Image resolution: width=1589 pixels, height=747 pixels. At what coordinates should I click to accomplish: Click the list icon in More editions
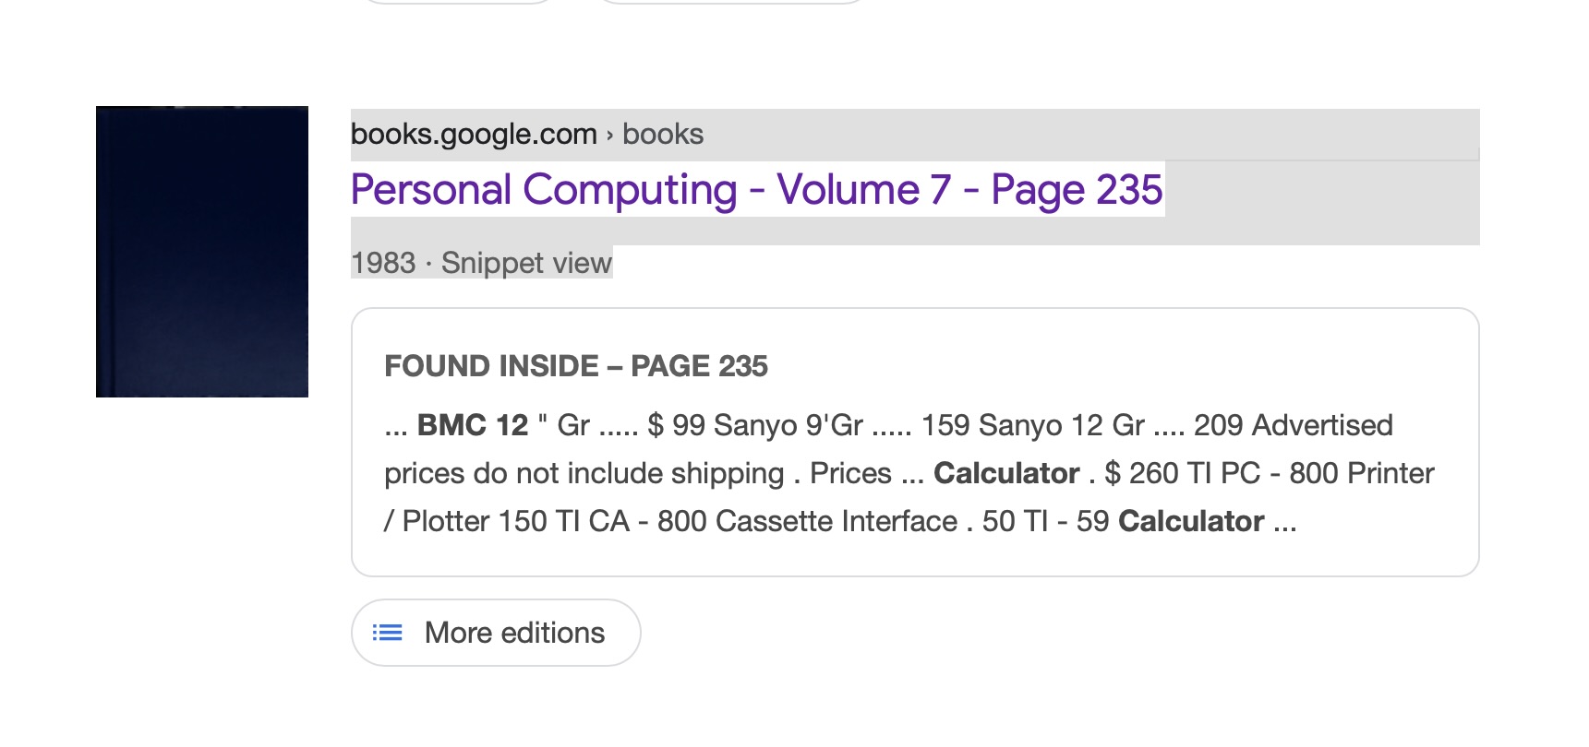(388, 633)
